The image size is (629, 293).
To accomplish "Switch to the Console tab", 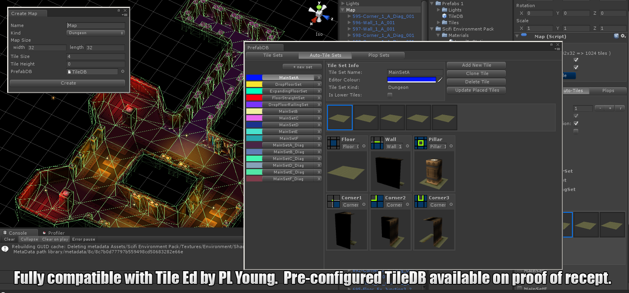I will pyautogui.click(x=18, y=233).
